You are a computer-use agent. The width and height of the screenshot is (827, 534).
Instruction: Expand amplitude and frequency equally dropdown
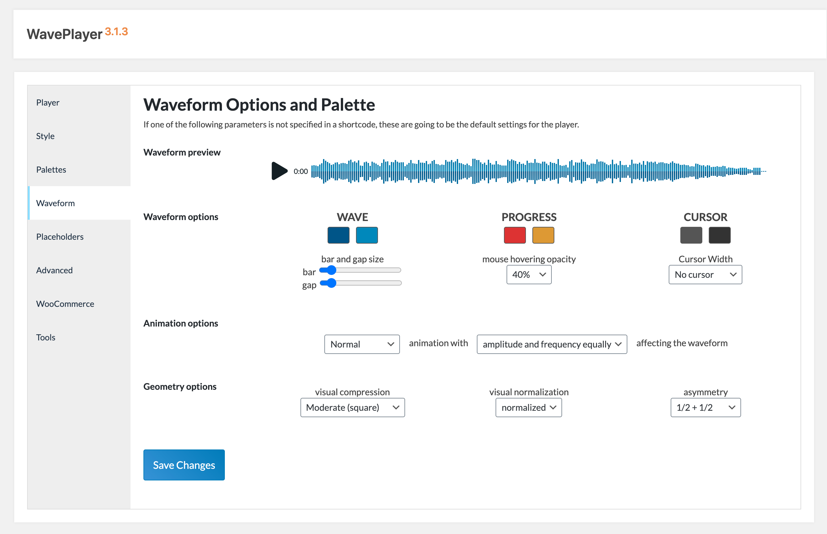coord(551,344)
